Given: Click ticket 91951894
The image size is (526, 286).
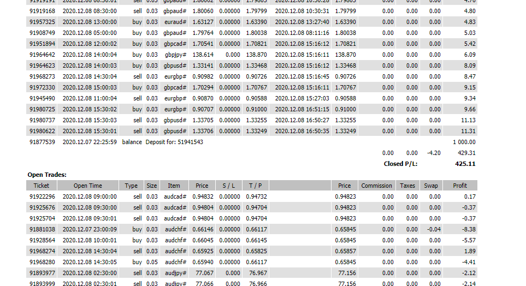Looking at the screenshot, I should tap(42, 44).
